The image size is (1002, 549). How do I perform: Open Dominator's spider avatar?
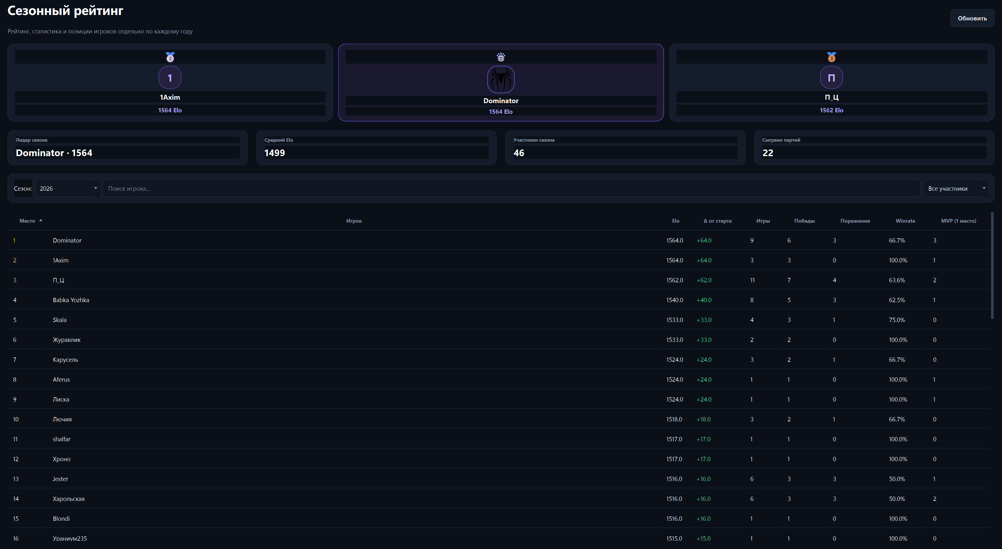pos(501,79)
